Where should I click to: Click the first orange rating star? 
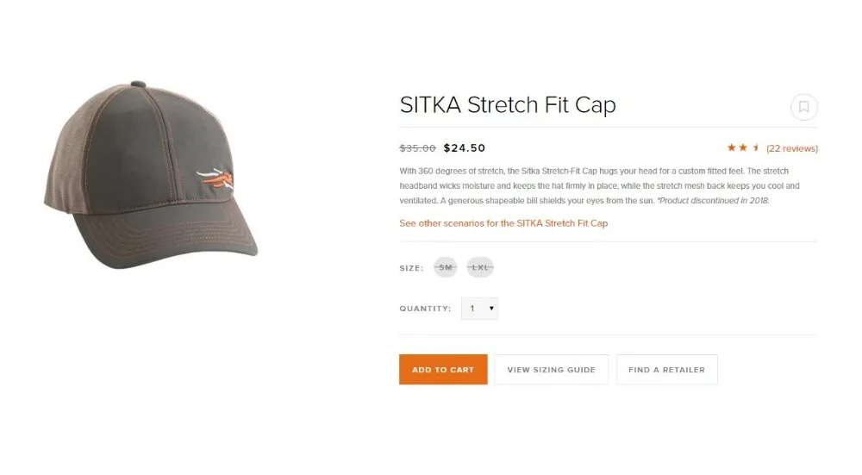tap(731, 147)
